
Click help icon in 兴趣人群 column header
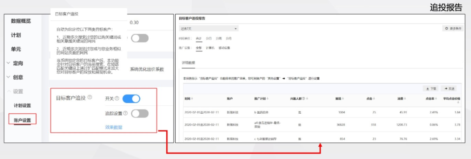(x=304, y=99)
